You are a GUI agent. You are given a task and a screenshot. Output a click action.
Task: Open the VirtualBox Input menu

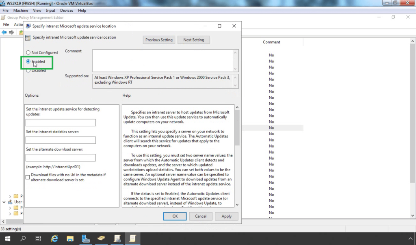[50, 10]
